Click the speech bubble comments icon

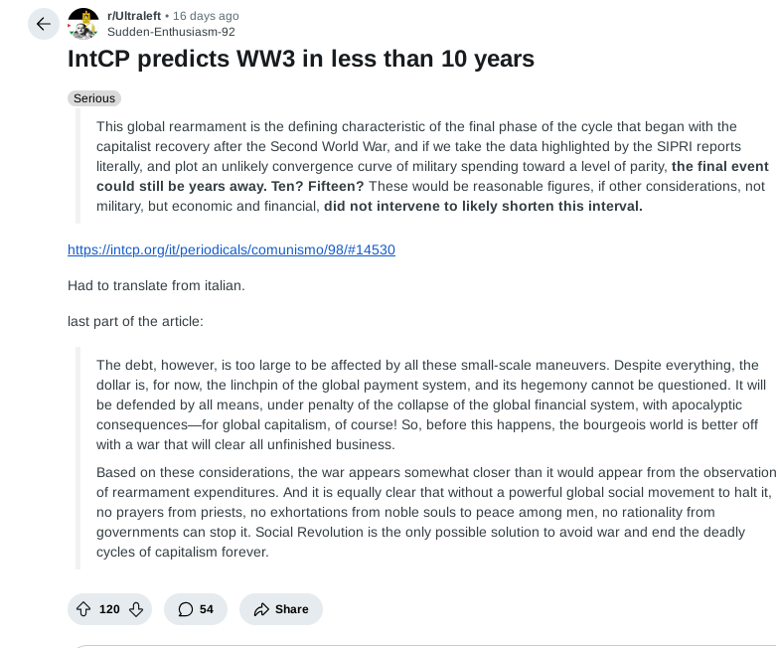pos(185,609)
